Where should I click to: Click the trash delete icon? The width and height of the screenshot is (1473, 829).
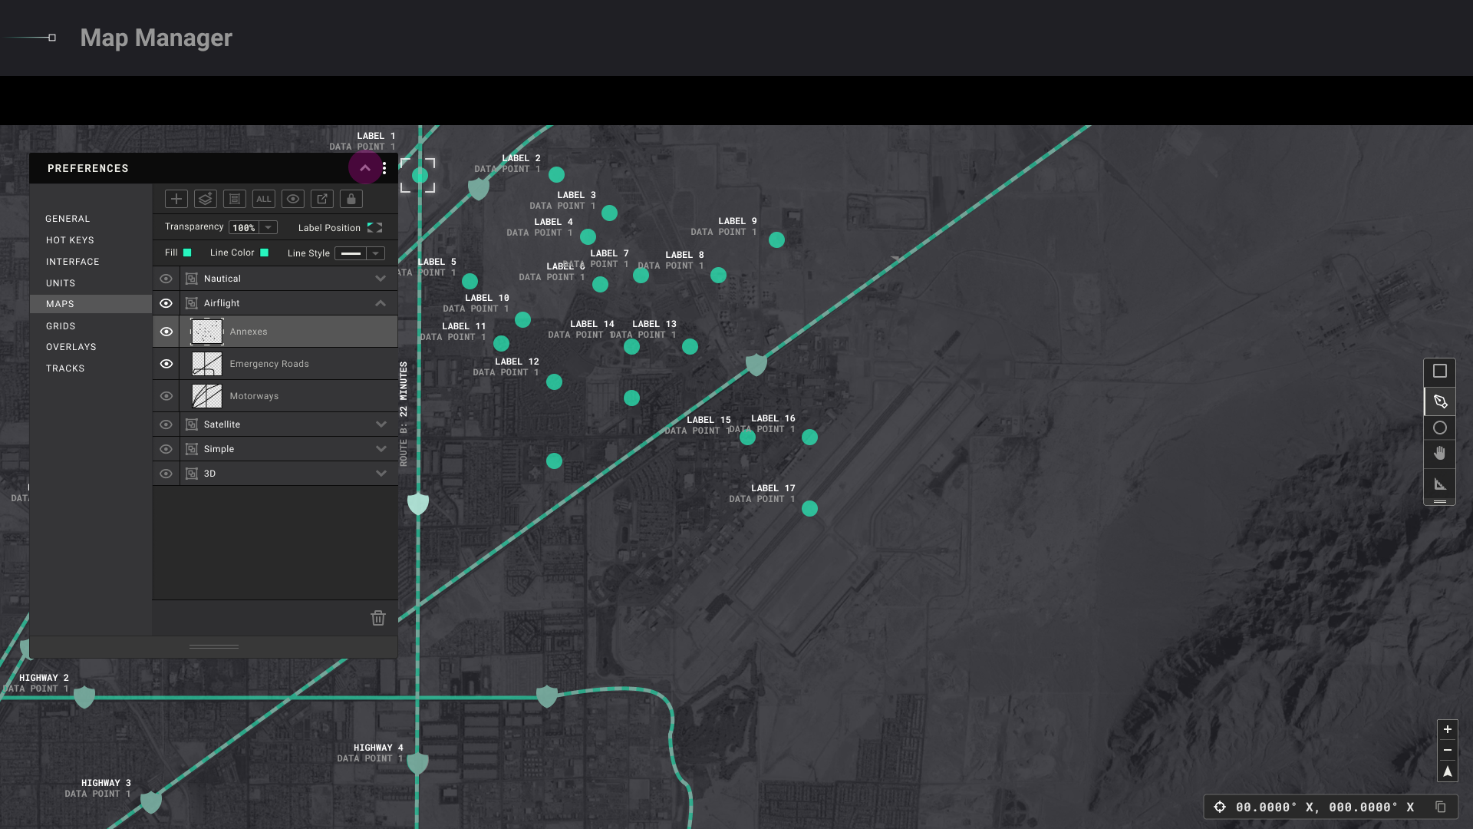coord(377,618)
